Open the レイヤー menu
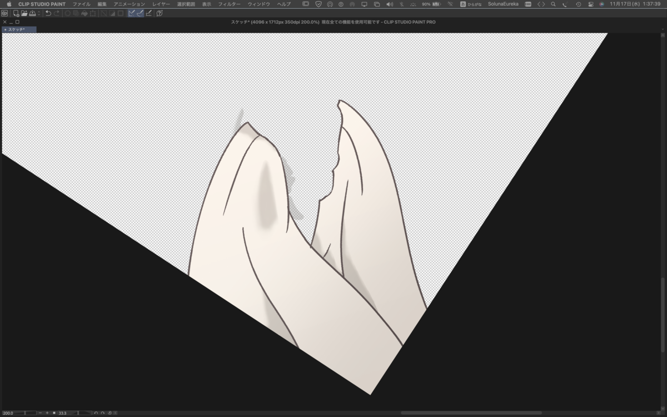 161,4
